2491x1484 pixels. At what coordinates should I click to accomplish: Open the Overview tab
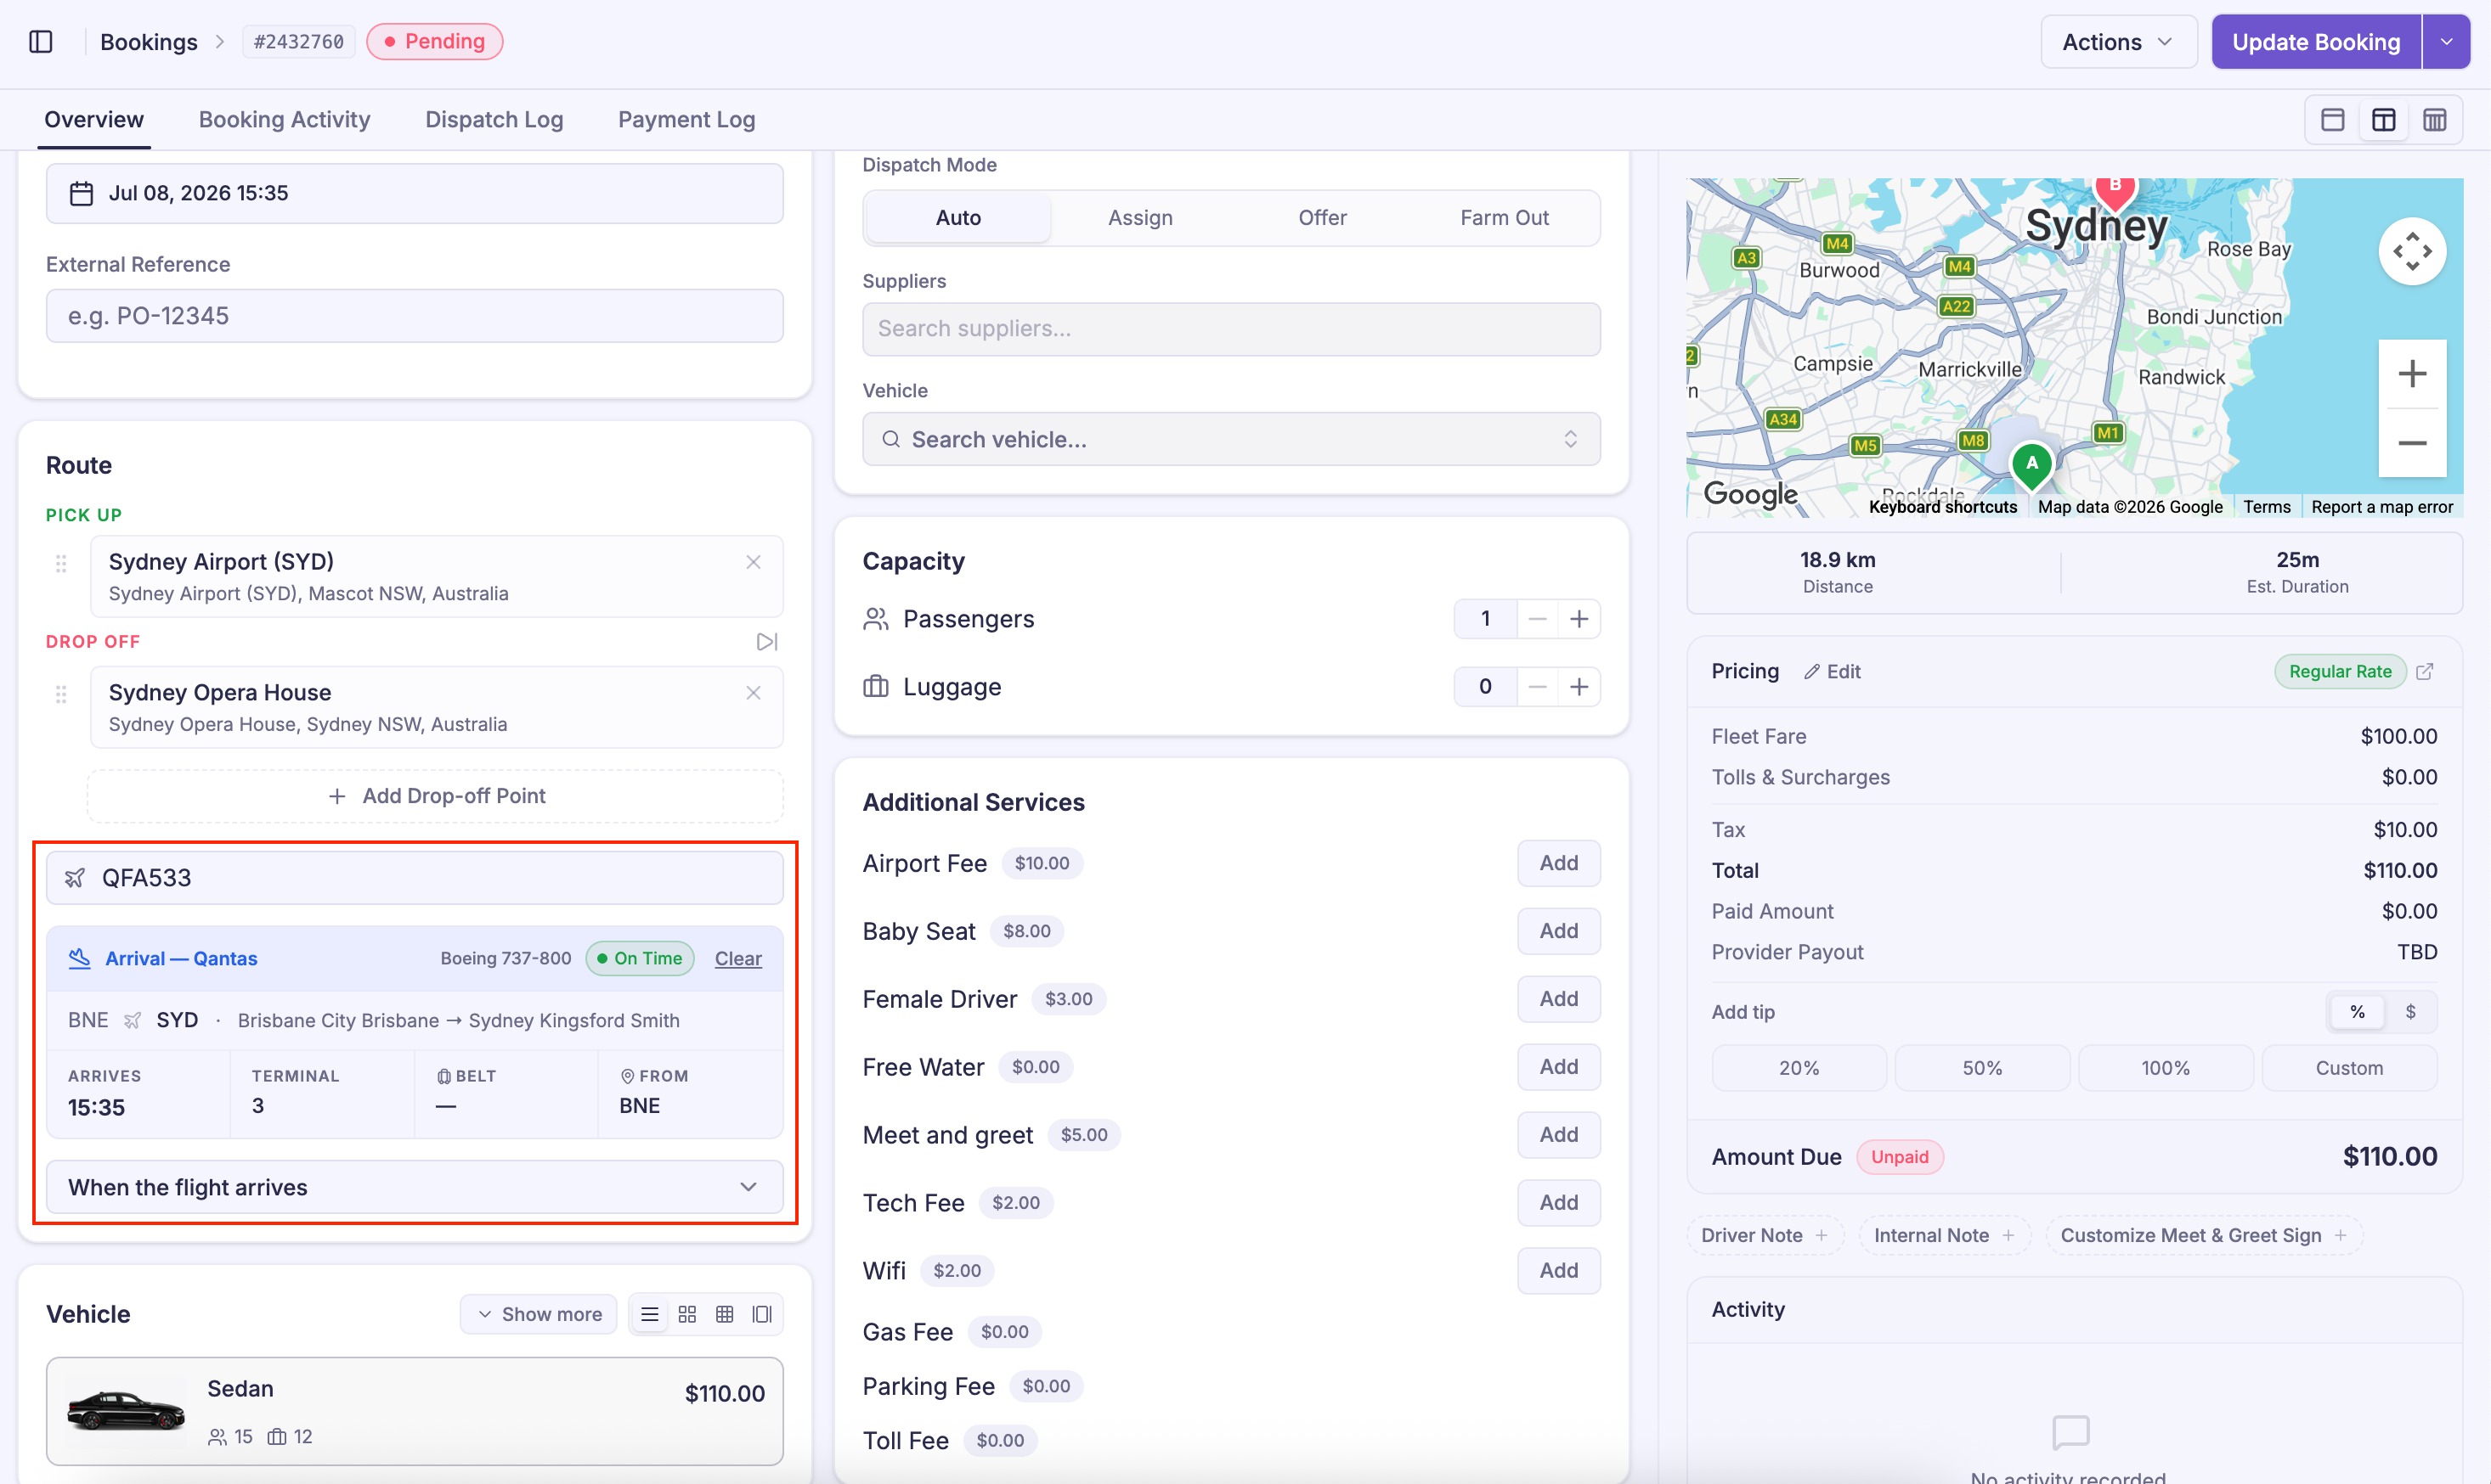click(94, 120)
